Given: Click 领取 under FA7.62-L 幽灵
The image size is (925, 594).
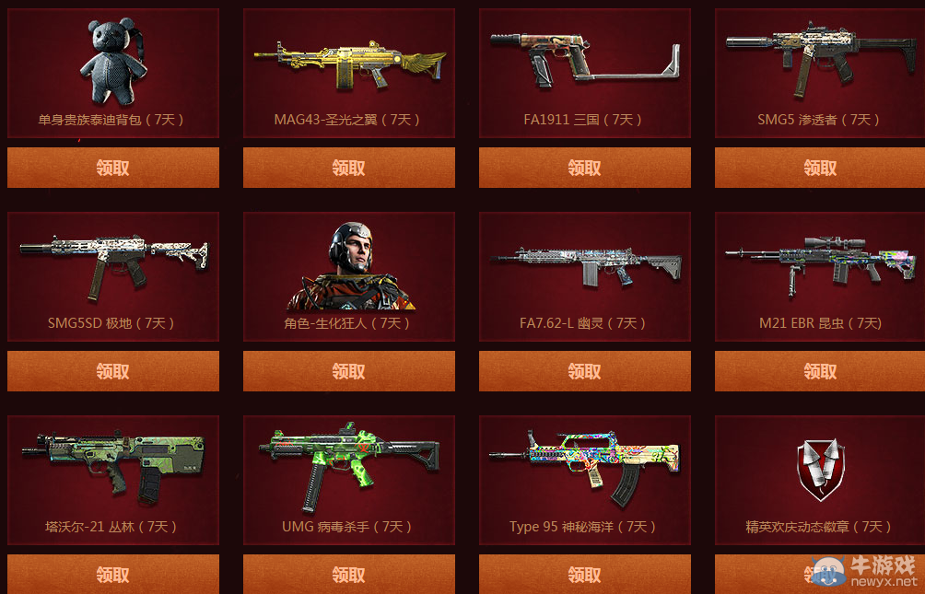Looking at the screenshot, I should pyautogui.click(x=585, y=371).
